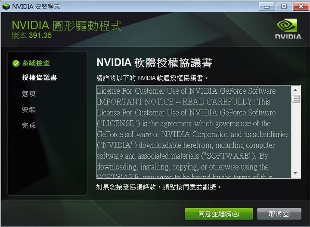Click the NVIDIA 圖形驅動程式 title
Screen dimensions: 310x227
(x=67, y=26)
